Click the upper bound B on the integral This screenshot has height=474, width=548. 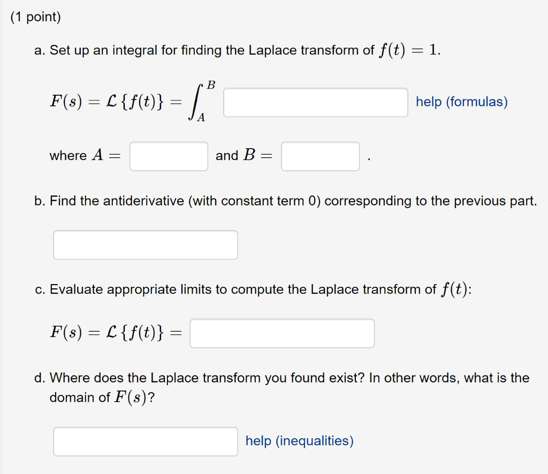[211, 85]
